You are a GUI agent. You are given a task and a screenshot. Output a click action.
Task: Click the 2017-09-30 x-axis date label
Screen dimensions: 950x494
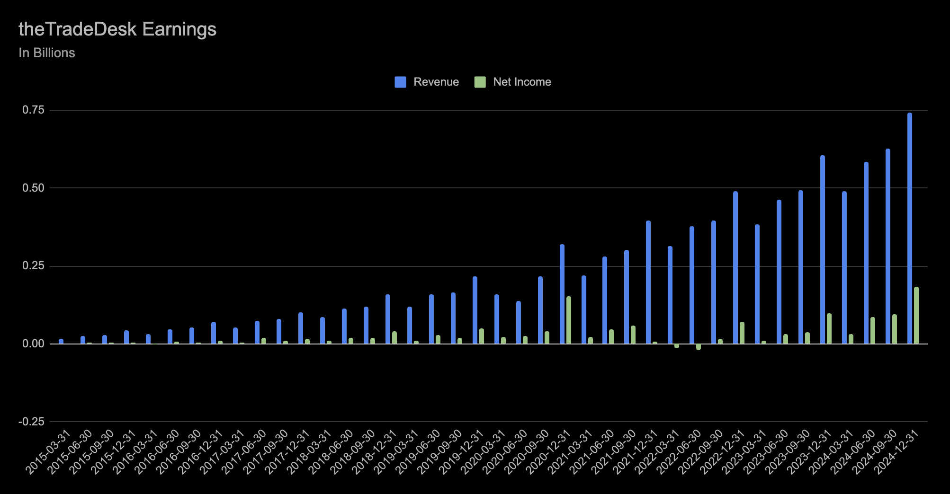(x=266, y=452)
